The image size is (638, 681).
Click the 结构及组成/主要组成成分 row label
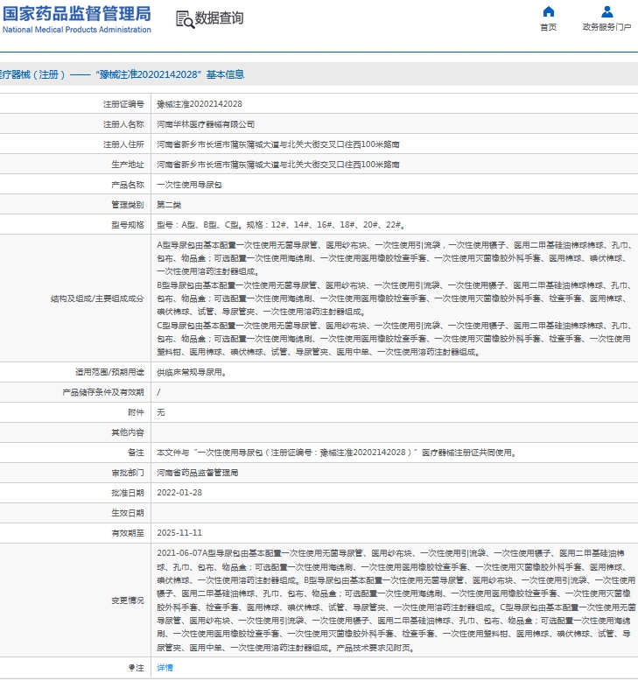coord(97,298)
